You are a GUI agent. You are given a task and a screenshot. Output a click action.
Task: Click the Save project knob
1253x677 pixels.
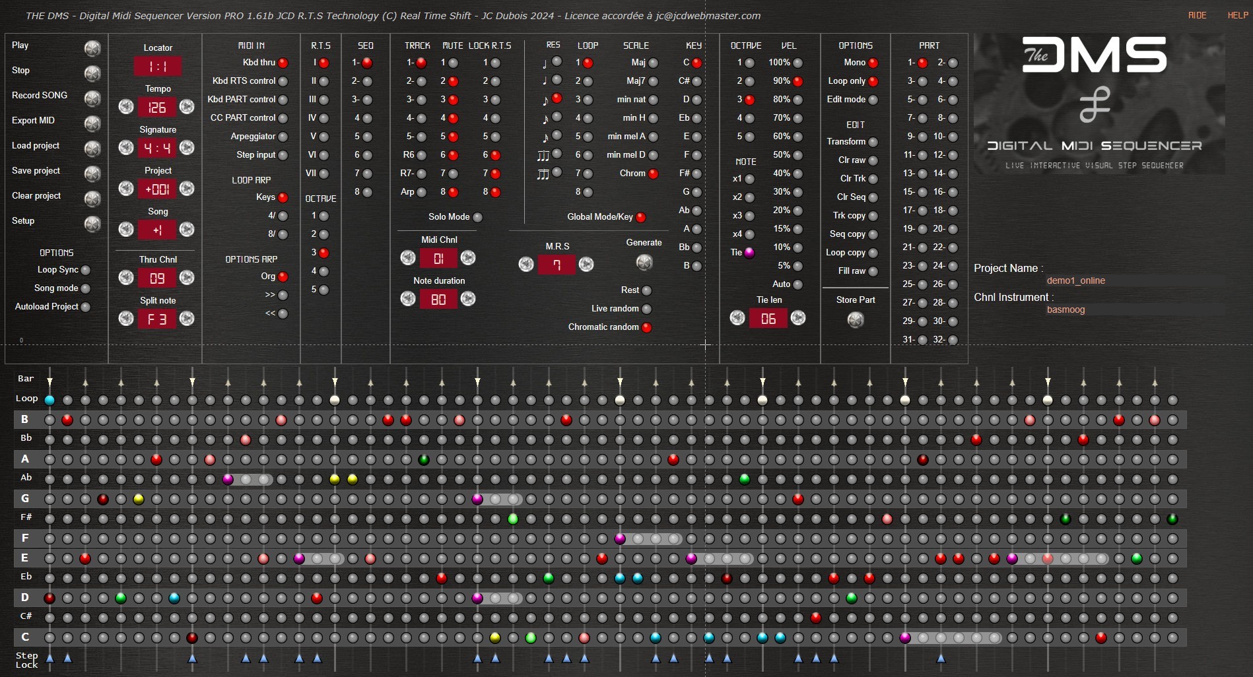click(92, 174)
